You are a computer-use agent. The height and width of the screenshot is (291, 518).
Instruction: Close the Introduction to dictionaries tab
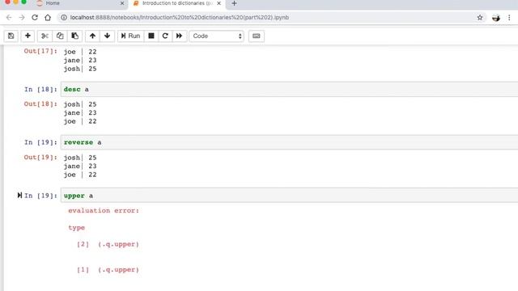(x=219, y=3)
